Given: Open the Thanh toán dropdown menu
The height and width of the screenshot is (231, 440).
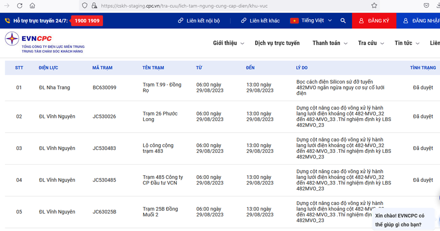Looking at the screenshot, I should pos(330,43).
